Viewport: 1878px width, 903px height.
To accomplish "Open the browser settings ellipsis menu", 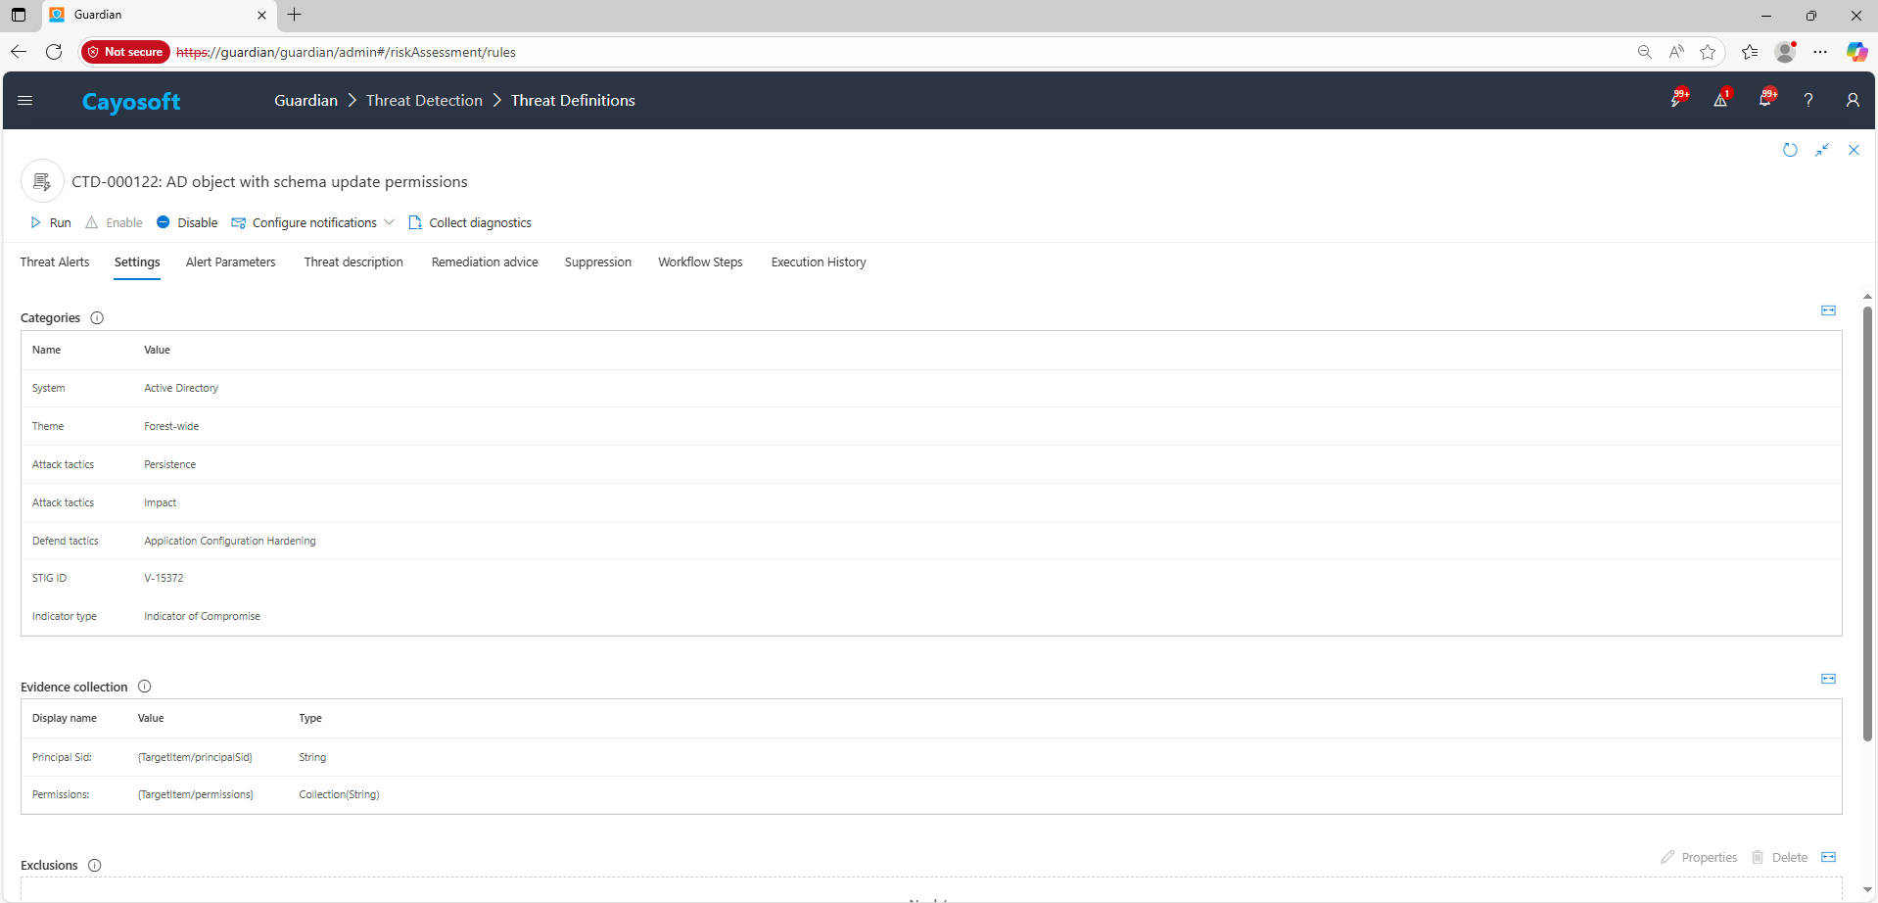I will 1820,52.
